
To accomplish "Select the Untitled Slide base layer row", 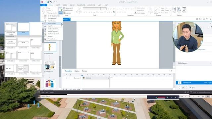I will coord(194,83).
